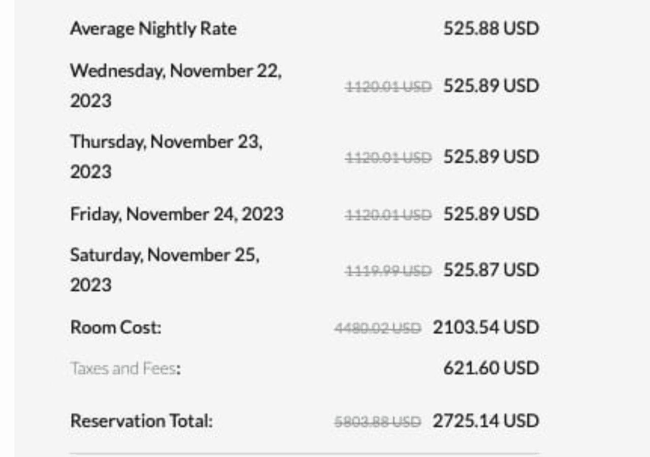Screen dimensions: 650x457
Task: Select Thursday's discounted 525.89 USD rate
Action: coord(491,157)
